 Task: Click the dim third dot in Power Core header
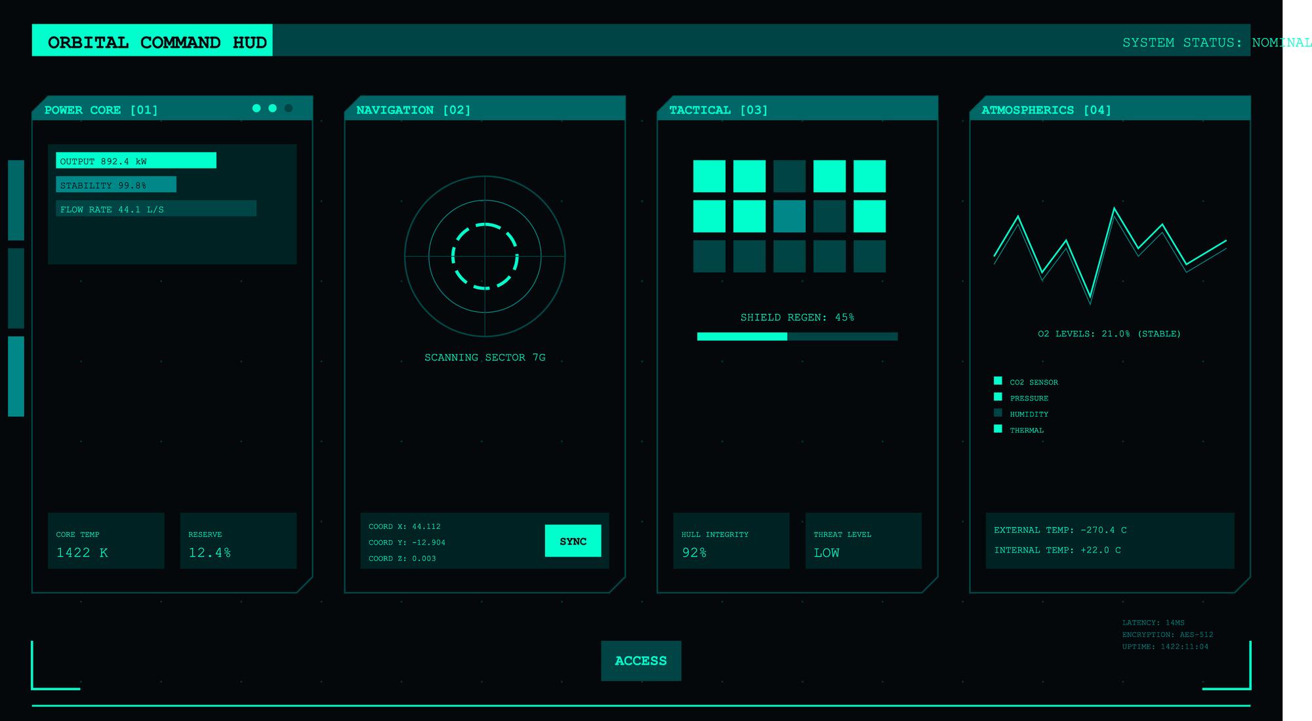click(289, 108)
